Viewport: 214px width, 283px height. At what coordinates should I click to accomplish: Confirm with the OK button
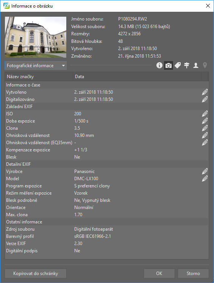coord(159,274)
